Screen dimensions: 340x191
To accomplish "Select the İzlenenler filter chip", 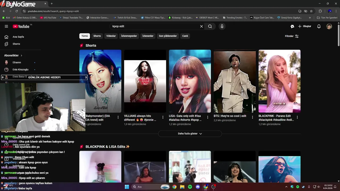I will click(148, 36).
